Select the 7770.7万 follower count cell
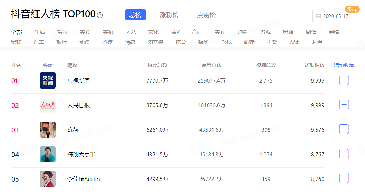 157,81
